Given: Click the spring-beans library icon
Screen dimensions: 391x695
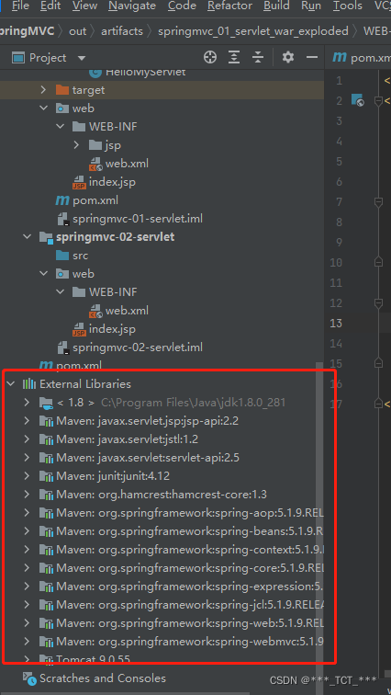Looking at the screenshot, I should 46,531.
